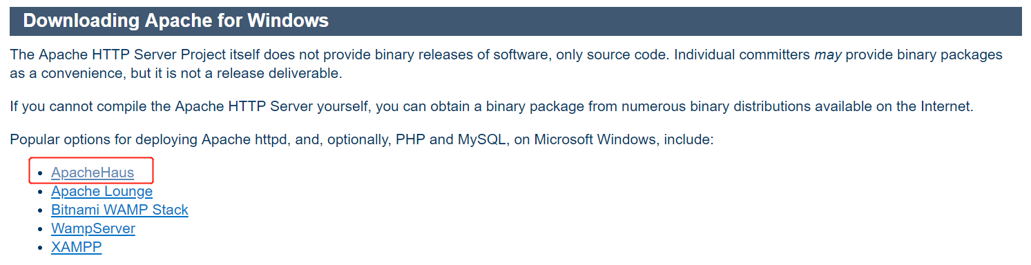The width and height of the screenshot is (1031, 265).
Task: Open the XAMPP link
Action: pos(76,247)
